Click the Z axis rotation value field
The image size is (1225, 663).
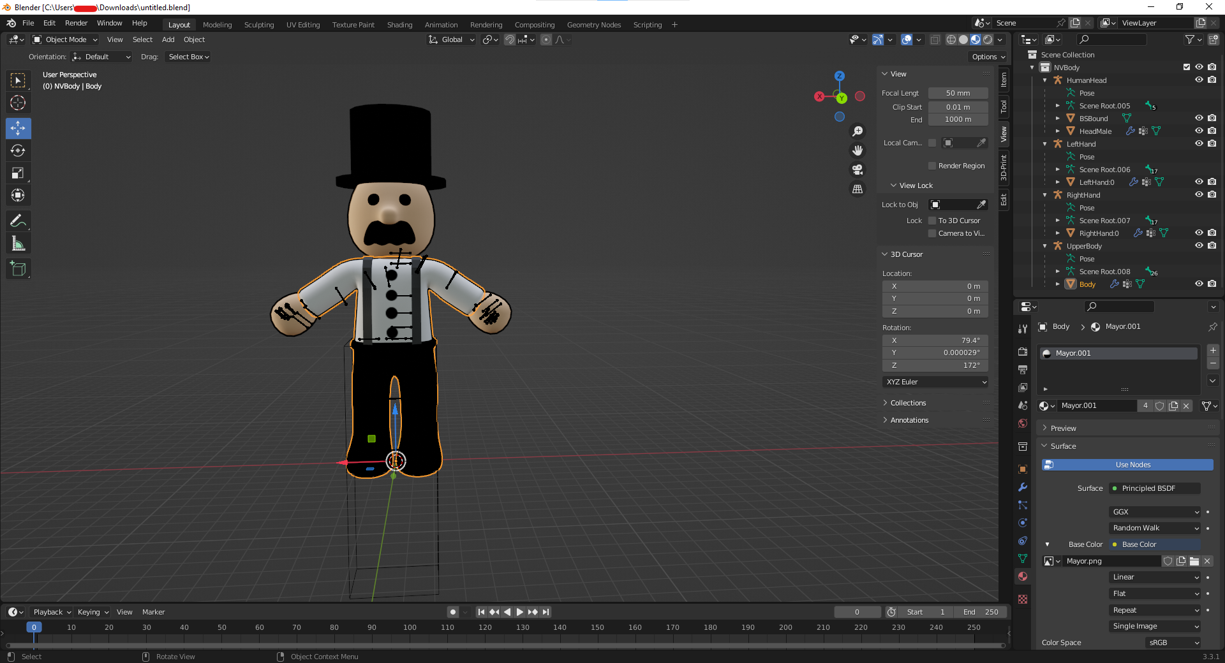[935, 365]
